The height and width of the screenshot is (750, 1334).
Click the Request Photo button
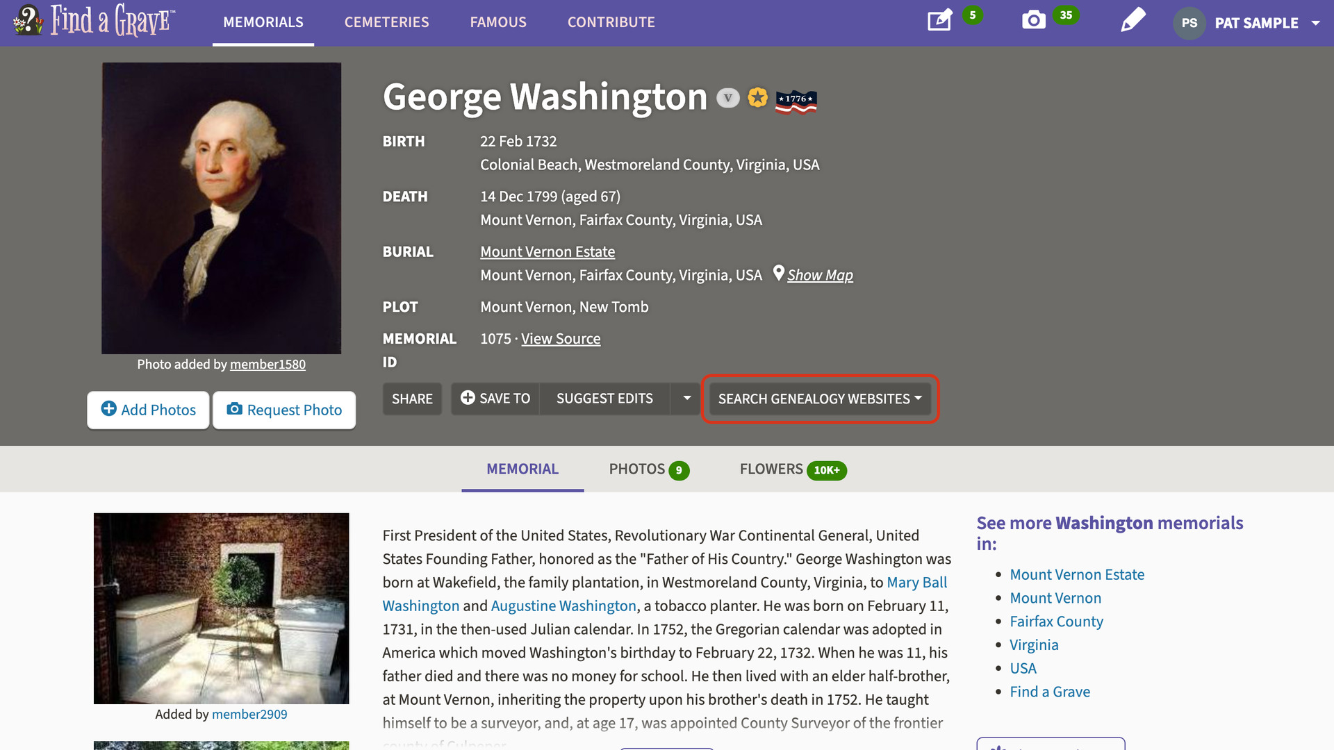click(284, 410)
